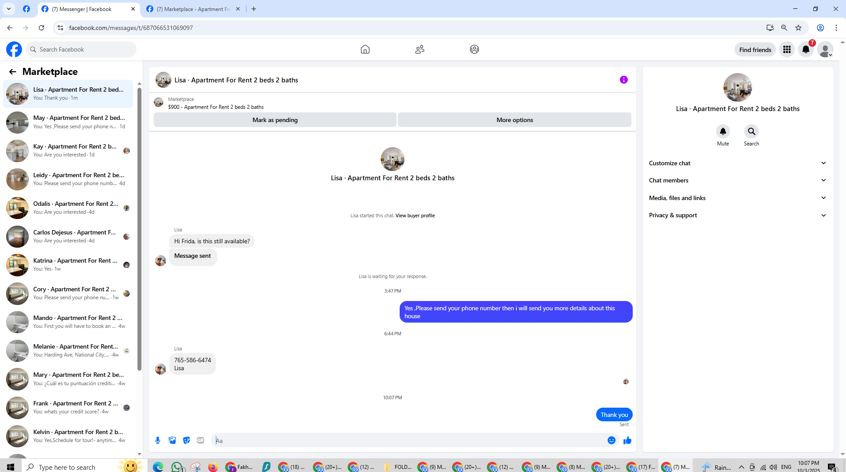Open Melanie Apartment For Rent conversation
This screenshot has width=846, height=472.
68,351
